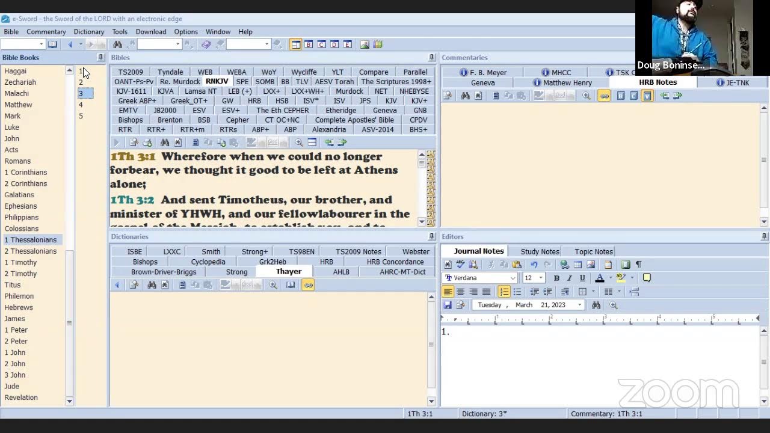Screen dimensions: 770x433
Task: Search within Bible panel using binoculars
Action: click(164, 143)
